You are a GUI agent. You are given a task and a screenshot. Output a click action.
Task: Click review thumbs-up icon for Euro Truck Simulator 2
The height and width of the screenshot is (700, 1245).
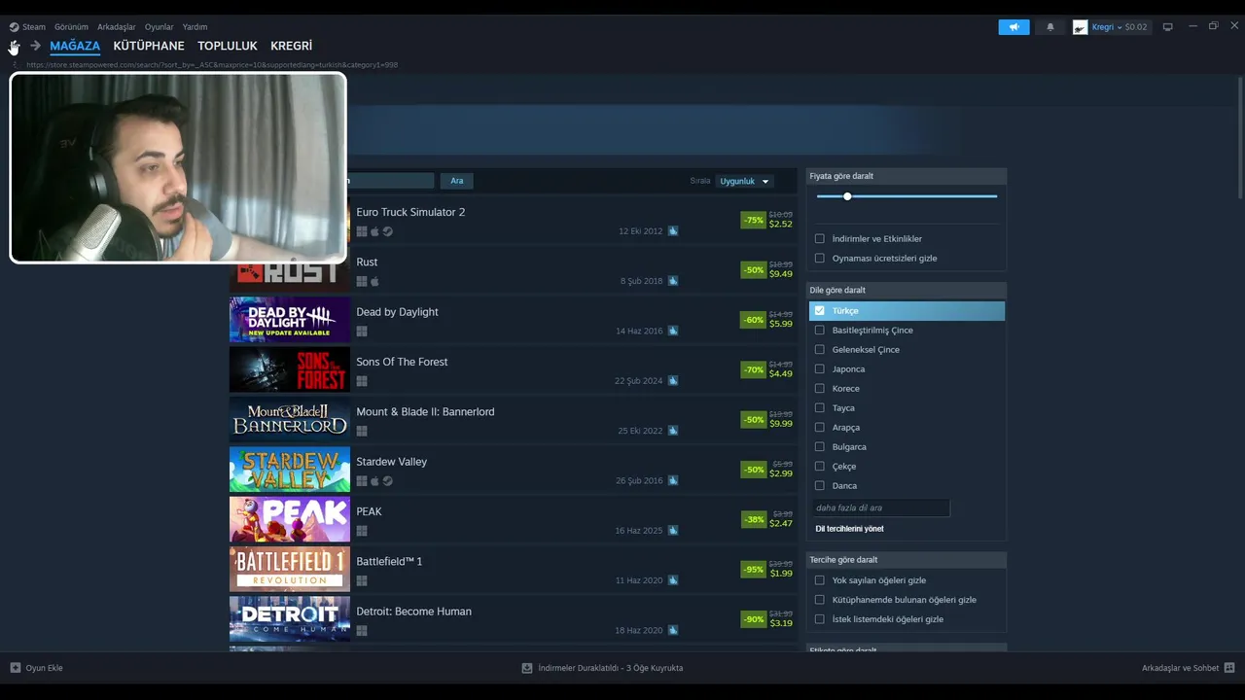click(x=673, y=231)
